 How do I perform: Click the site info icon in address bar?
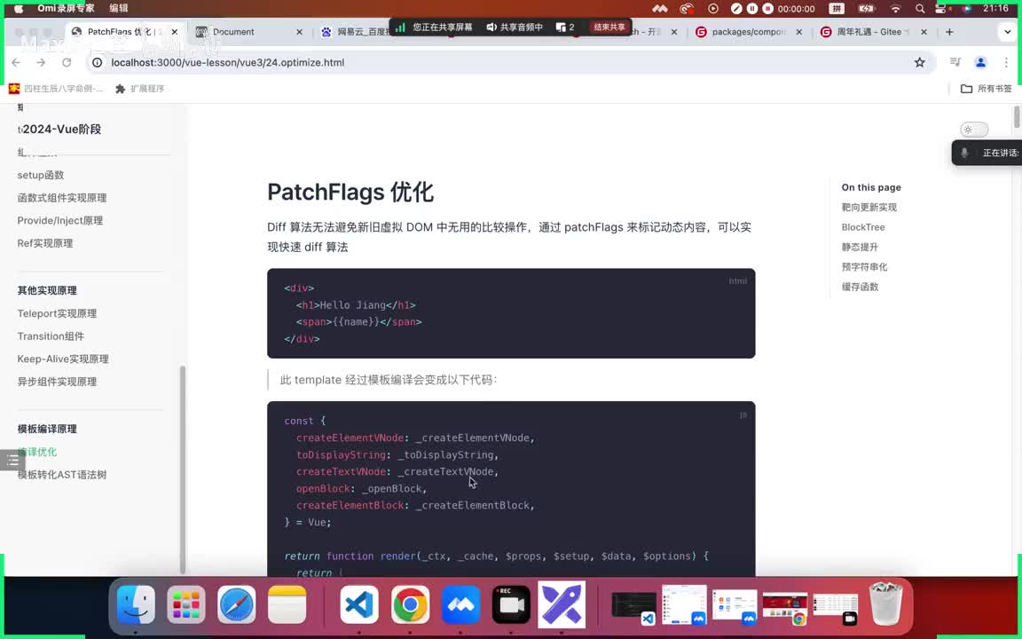[x=97, y=63]
